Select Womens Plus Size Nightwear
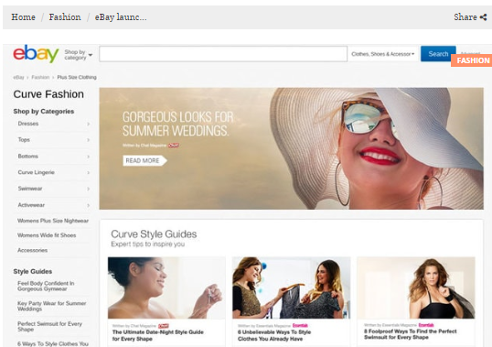 pyautogui.click(x=53, y=221)
